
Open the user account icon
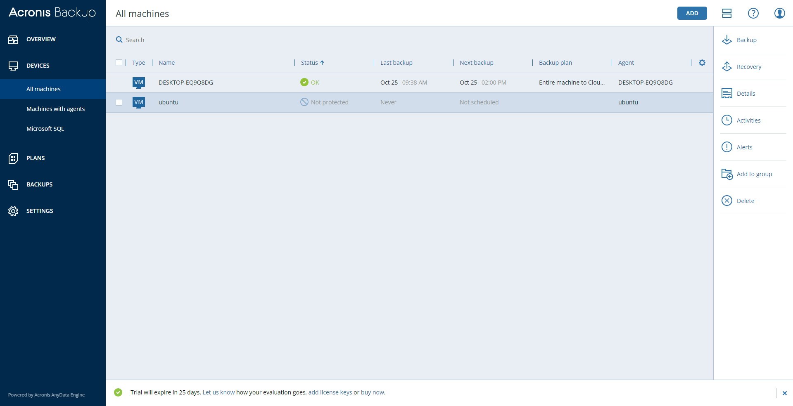point(779,13)
